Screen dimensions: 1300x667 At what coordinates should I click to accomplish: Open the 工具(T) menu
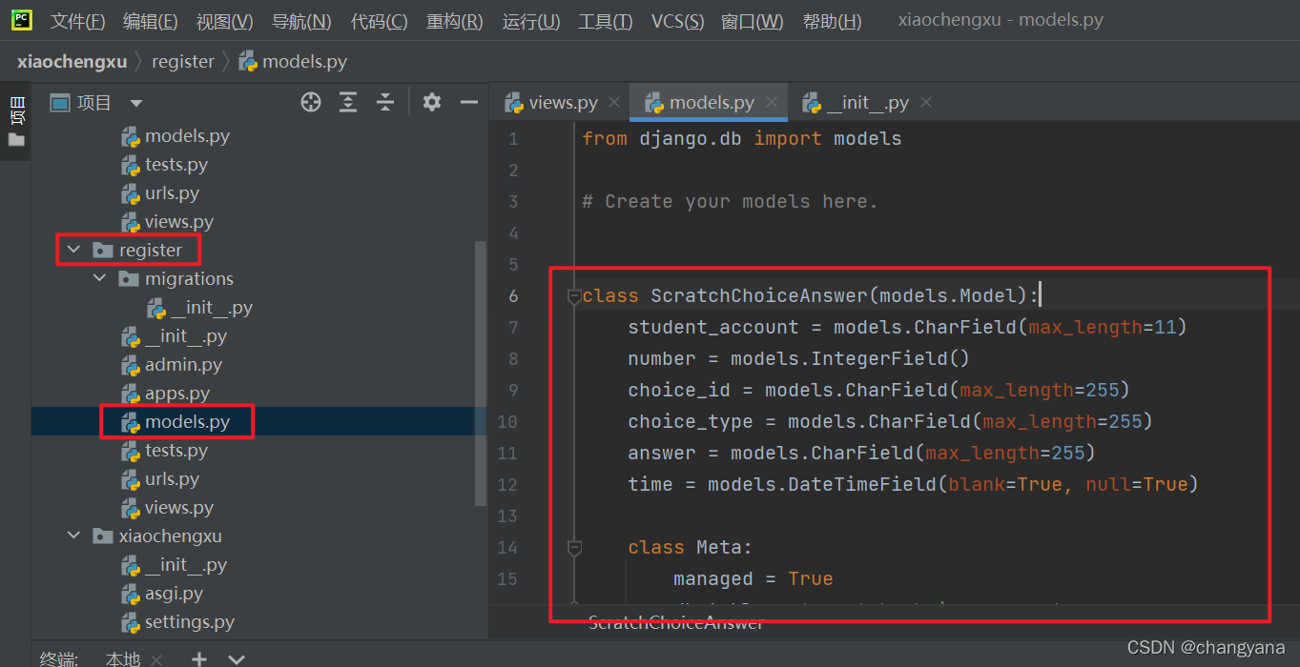pyautogui.click(x=605, y=21)
